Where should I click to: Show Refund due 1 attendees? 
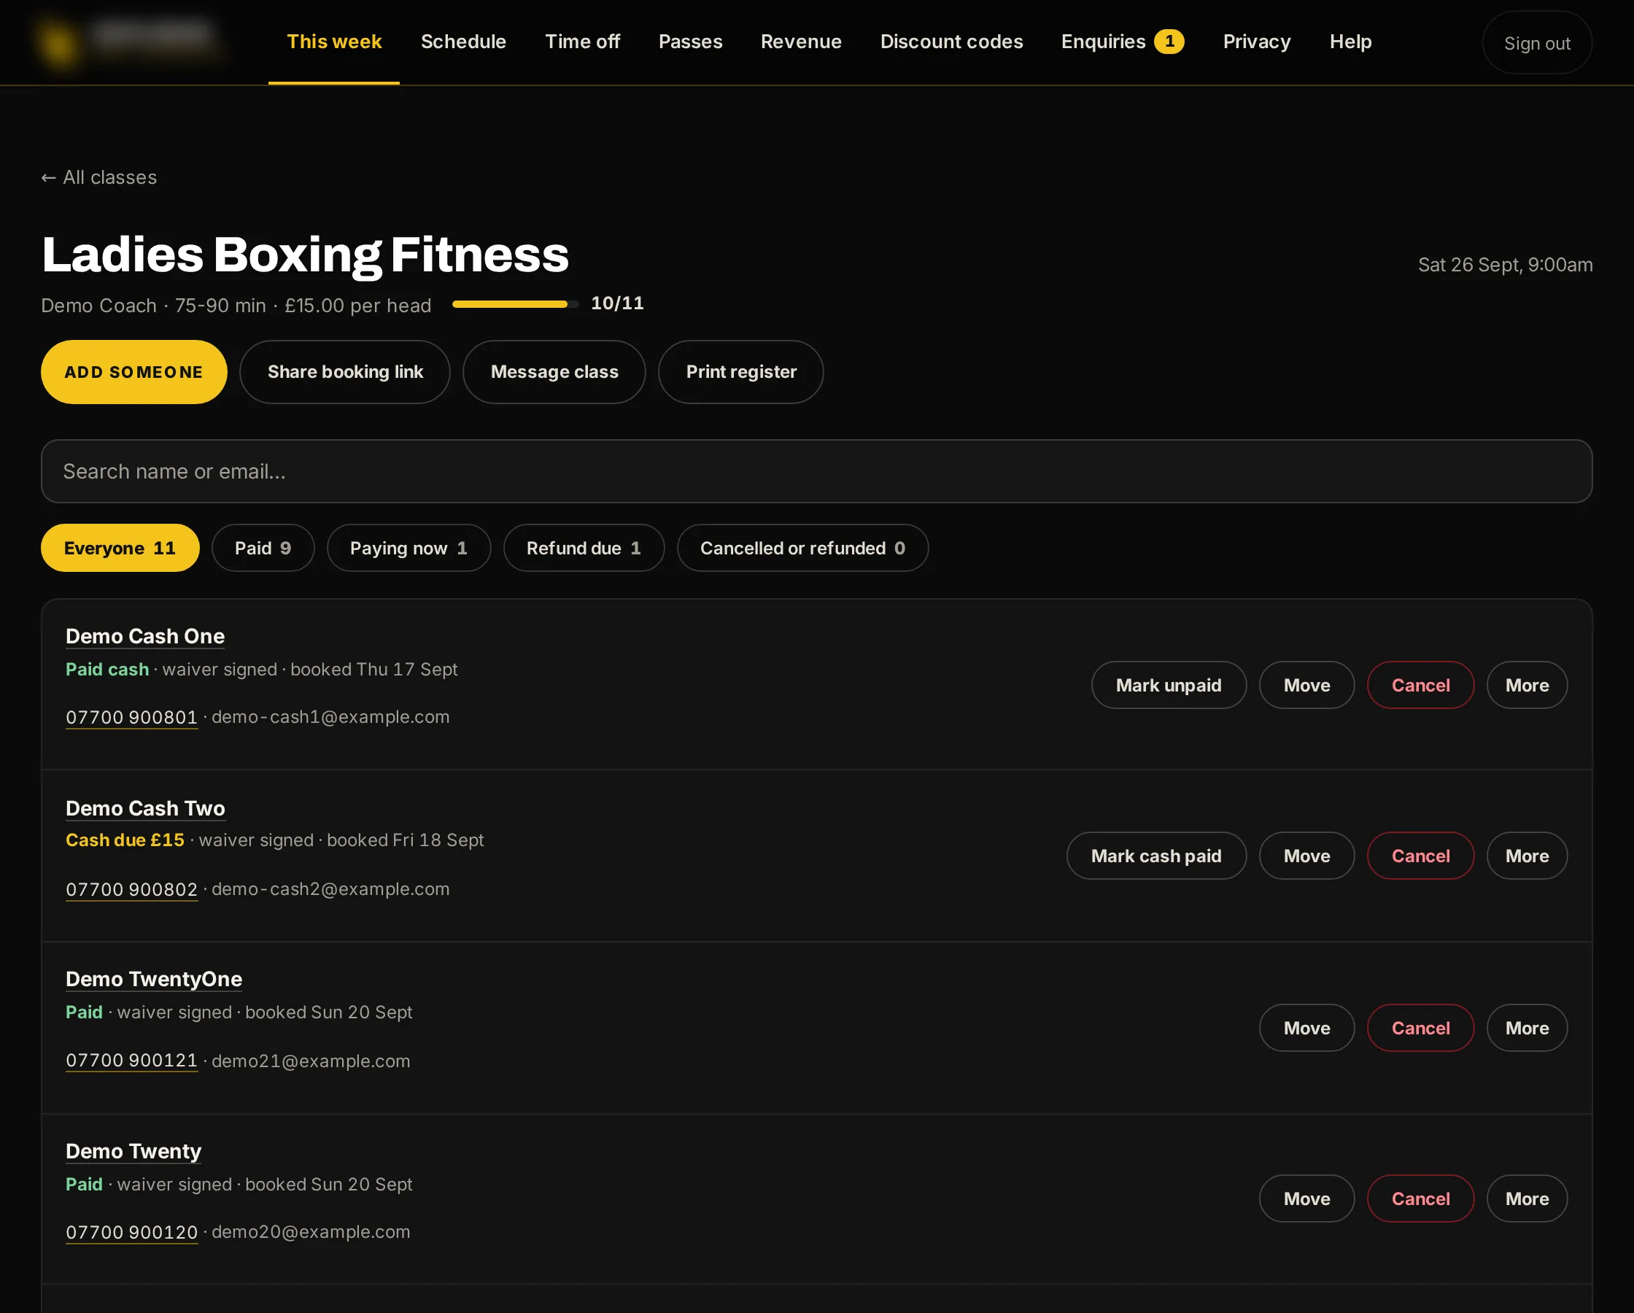point(584,548)
